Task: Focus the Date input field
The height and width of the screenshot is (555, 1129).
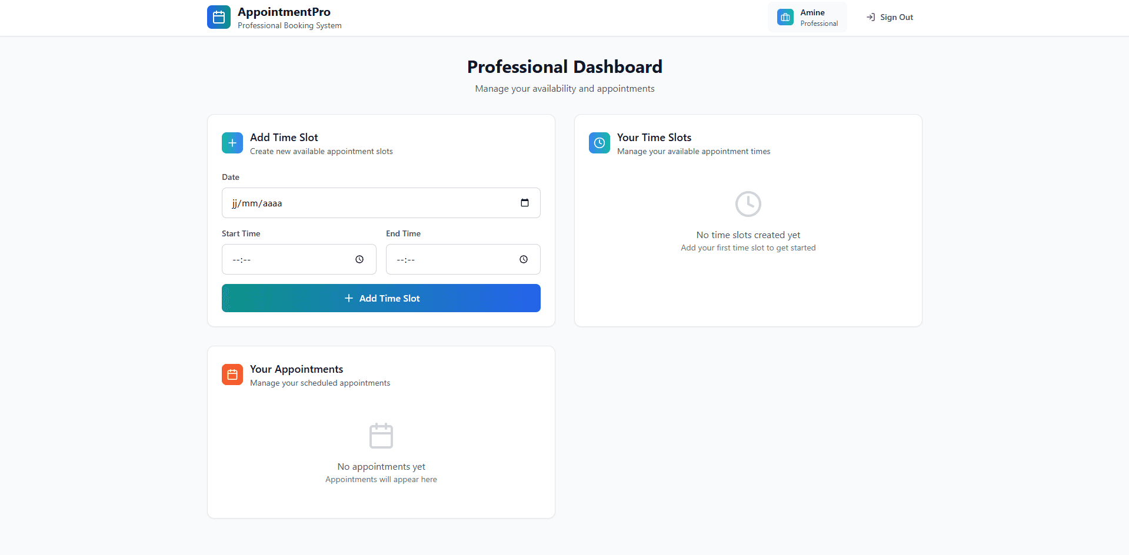Action: click(381, 203)
